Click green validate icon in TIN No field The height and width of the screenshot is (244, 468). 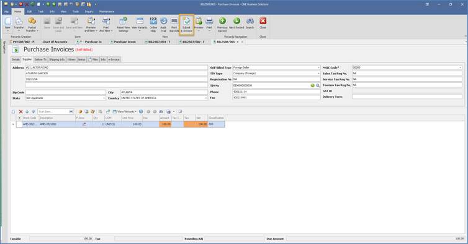pyautogui.click(x=312, y=85)
